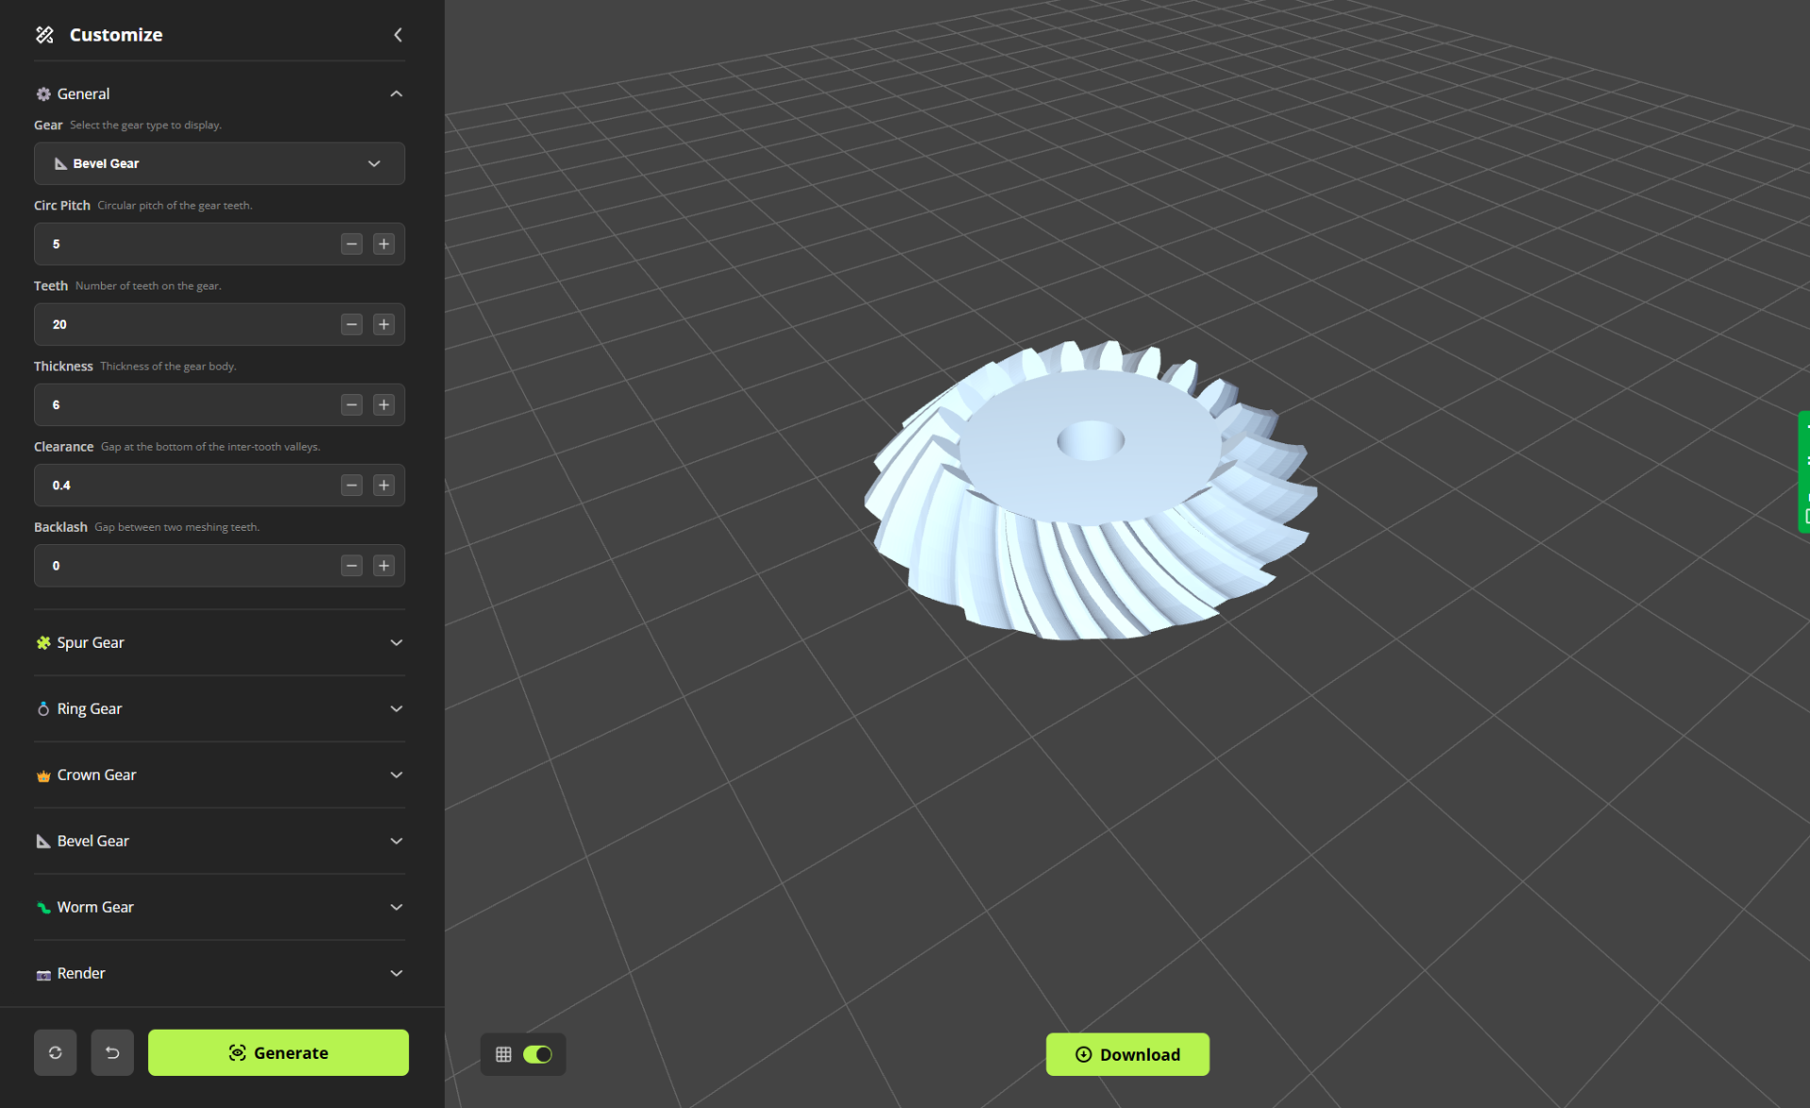
Task: Expand the Bevel Gear section chevron
Action: point(396,841)
